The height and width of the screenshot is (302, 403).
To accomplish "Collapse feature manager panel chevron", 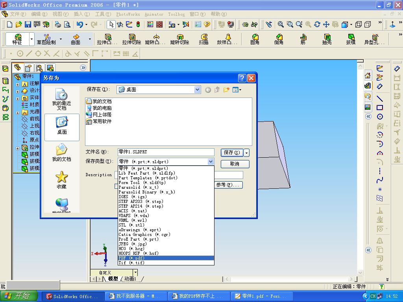I will 83,68.
